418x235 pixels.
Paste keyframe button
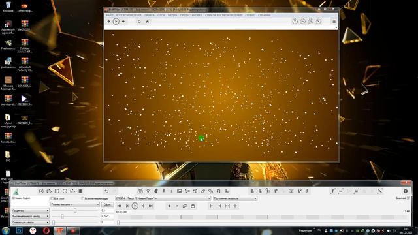pos(193,206)
